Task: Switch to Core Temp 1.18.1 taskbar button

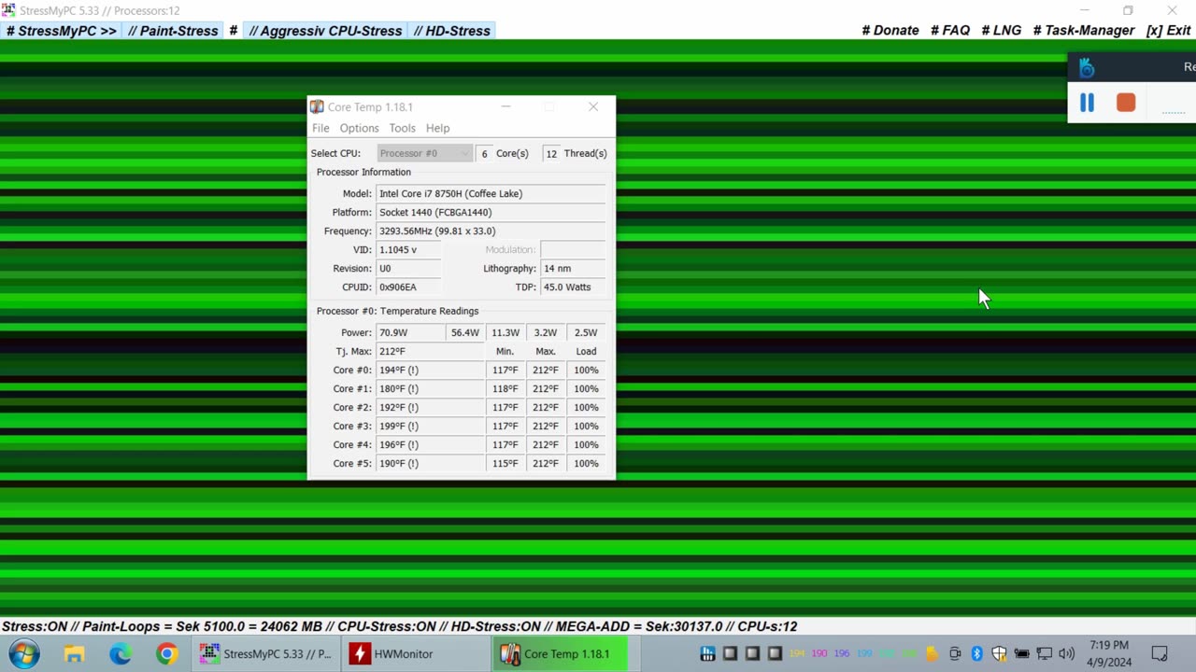Action: coord(561,653)
